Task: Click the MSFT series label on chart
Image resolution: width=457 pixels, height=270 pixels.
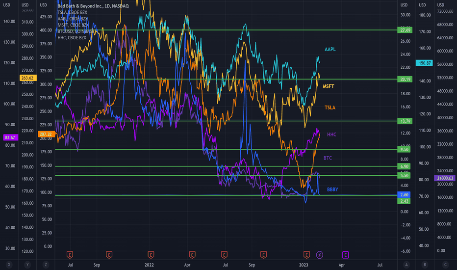Action: coord(328,86)
